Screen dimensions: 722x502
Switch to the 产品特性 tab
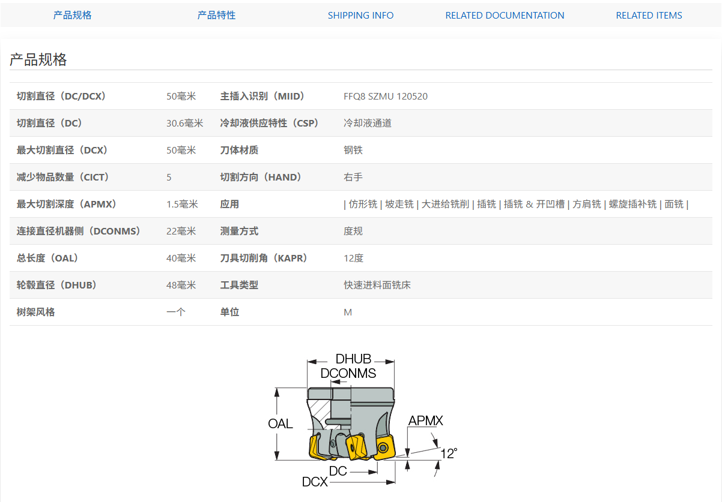(216, 16)
